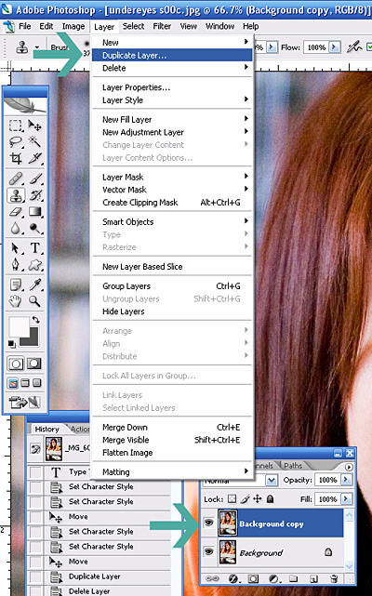Viewport: 372px width, 596px height.
Task: Switch to the History tab
Action: click(46, 429)
